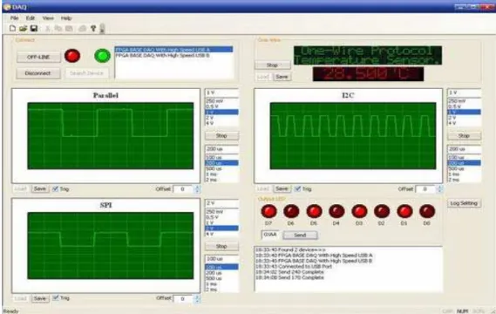This screenshot has height=314, width=496.
Task: Select 500 us in I2C time list
Action: coord(464,168)
